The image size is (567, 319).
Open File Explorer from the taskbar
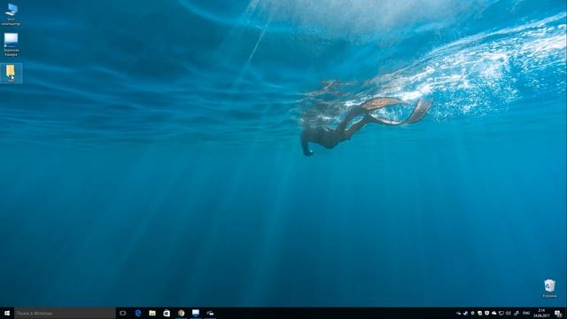click(x=152, y=313)
